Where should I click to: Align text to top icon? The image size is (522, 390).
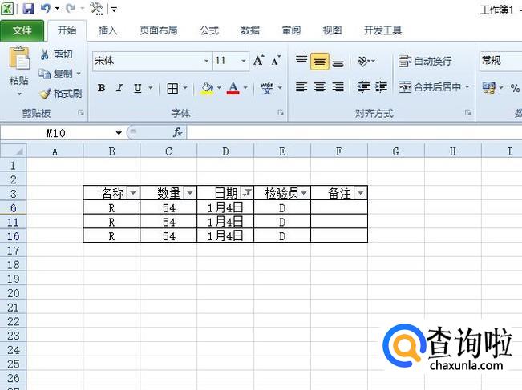301,61
